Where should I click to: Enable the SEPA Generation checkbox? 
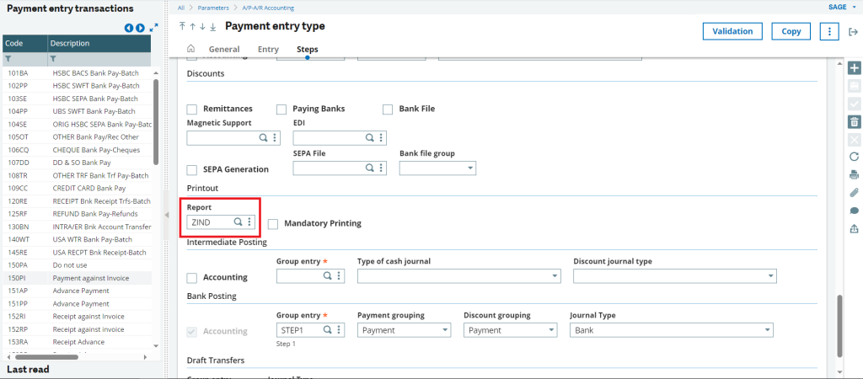point(192,169)
